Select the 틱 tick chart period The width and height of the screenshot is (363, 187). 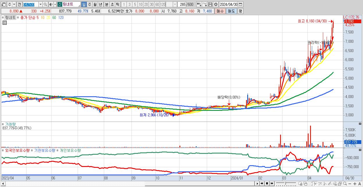point(118,4)
